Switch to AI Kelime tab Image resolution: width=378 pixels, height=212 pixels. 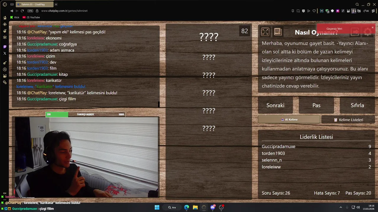(x=289, y=120)
